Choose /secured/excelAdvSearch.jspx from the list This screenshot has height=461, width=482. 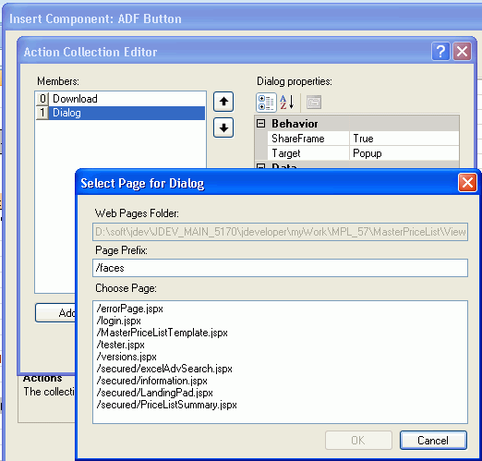click(x=164, y=369)
